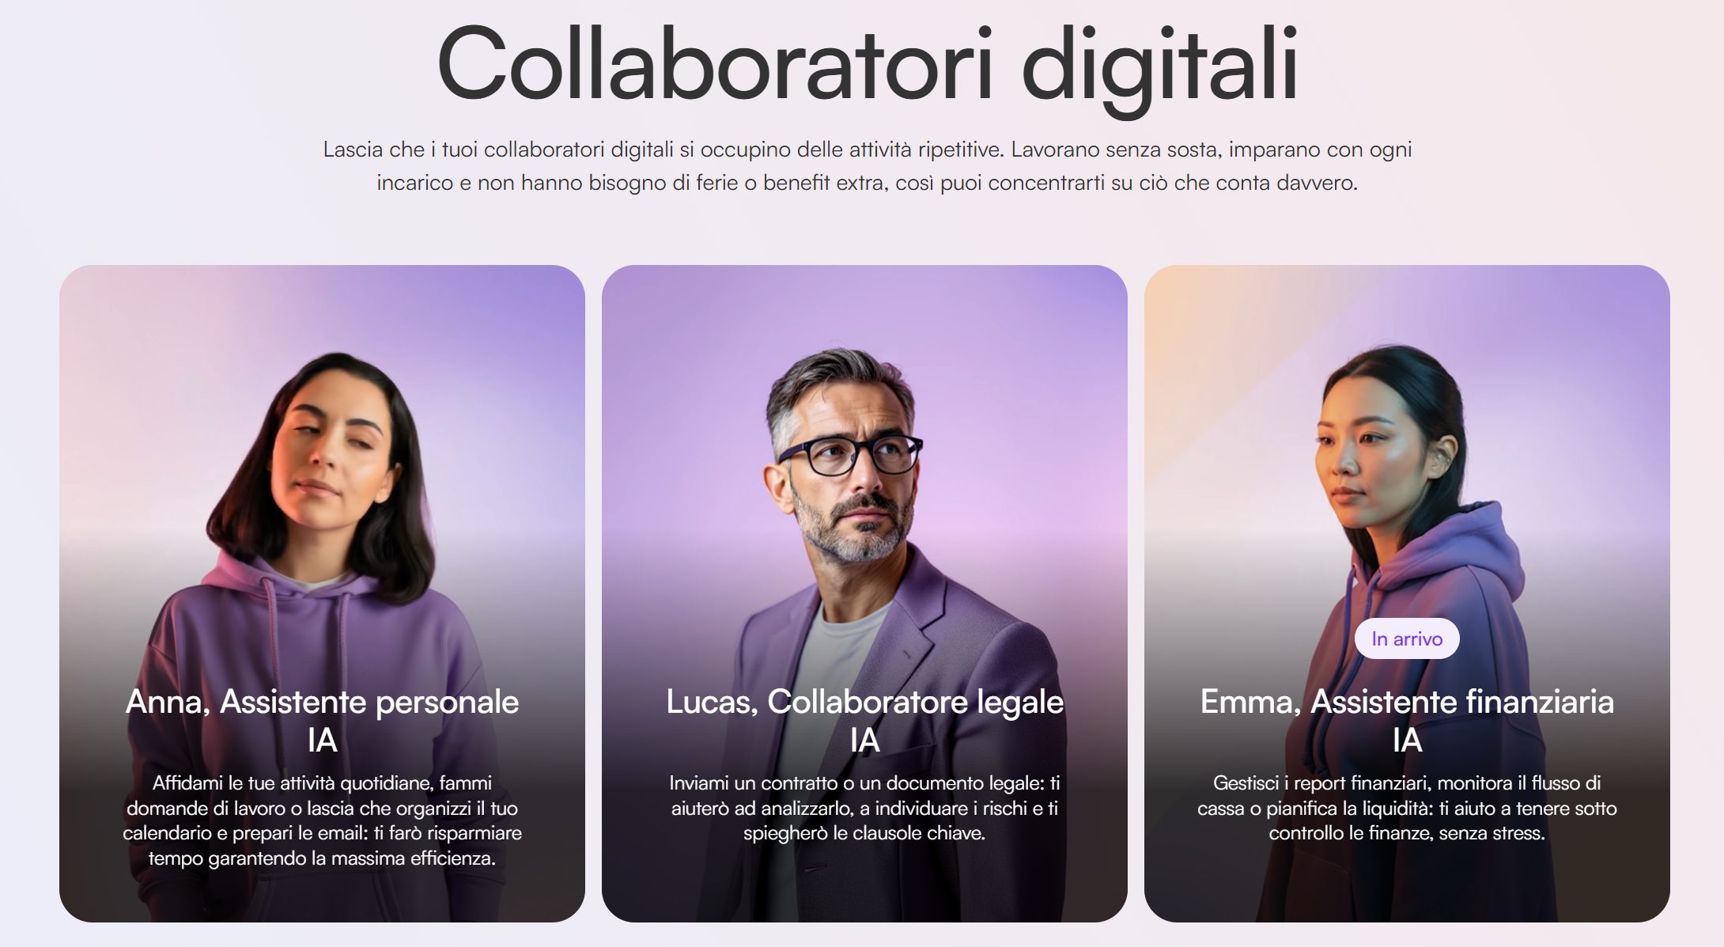The image size is (1724, 947).
Task: Click Emma's description about financial reports
Action: 1407,808
